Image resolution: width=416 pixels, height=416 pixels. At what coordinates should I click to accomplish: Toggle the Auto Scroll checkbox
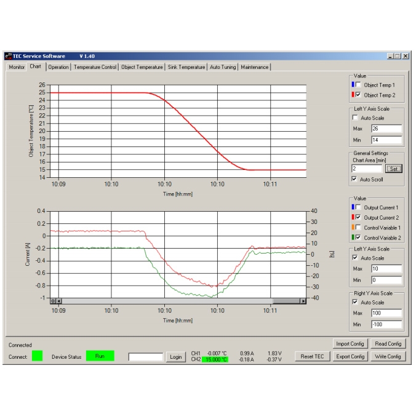coord(353,180)
